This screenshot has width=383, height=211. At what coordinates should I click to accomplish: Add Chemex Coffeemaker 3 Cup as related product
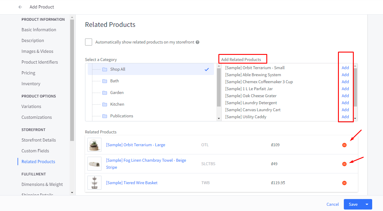pos(345,82)
